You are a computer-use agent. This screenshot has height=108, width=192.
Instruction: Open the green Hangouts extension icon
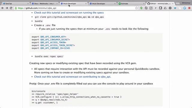(x=141, y=8)
